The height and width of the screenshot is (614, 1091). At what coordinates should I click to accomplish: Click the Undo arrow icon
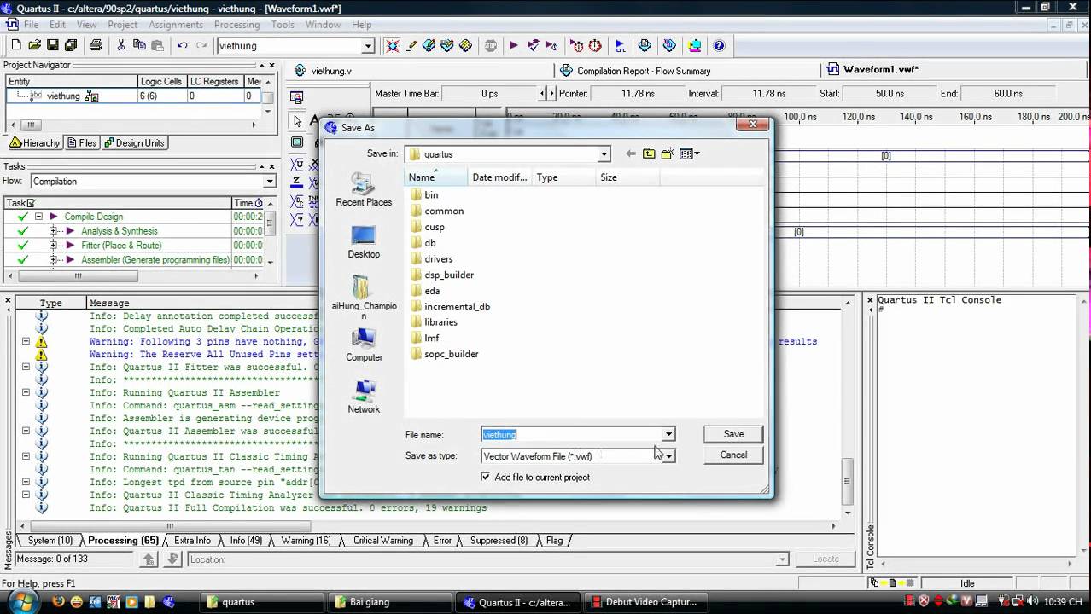182,45
